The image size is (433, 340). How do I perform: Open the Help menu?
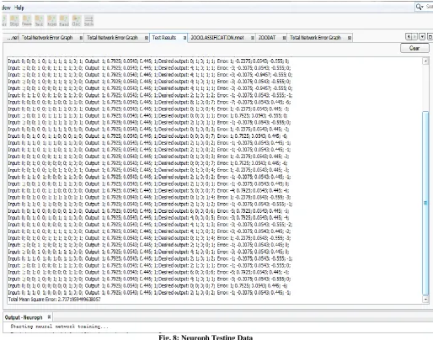(x=19, y=8)
